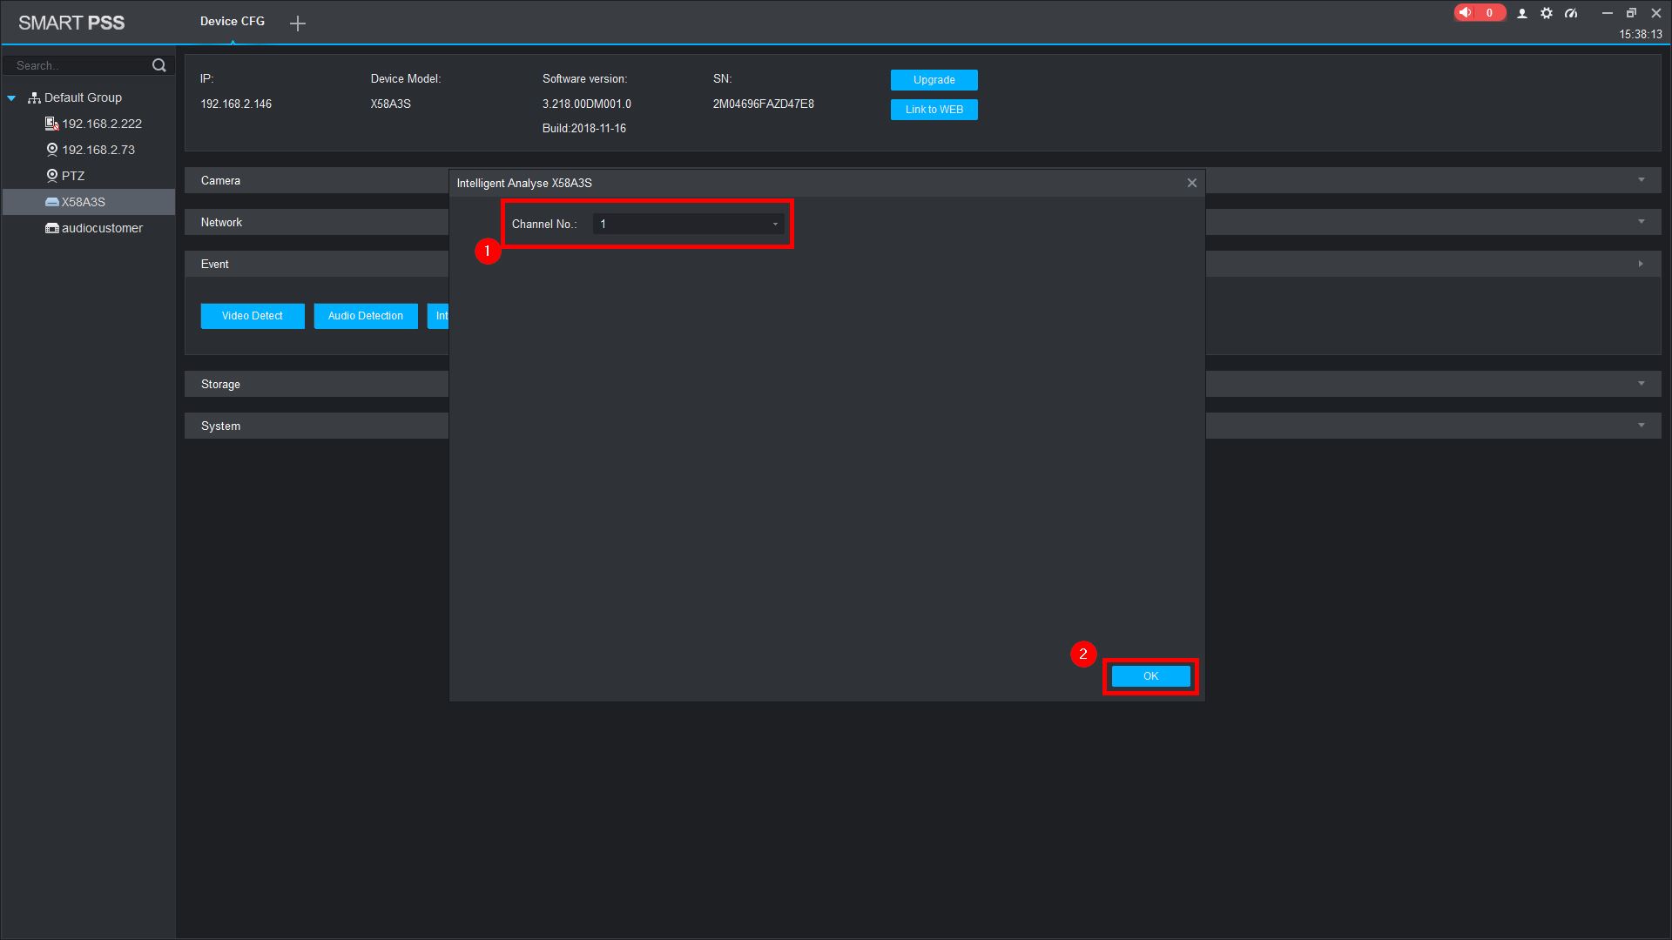
Task: Expand the System section arrow
Action: pyautogui.click(x=1642, y=426)
